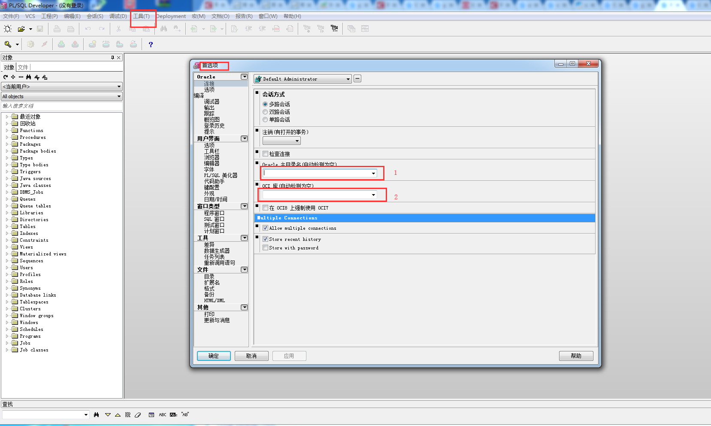Collapse the Oracle section in preferences
Screen dimensions: 711x426
(x=244, y=77)
